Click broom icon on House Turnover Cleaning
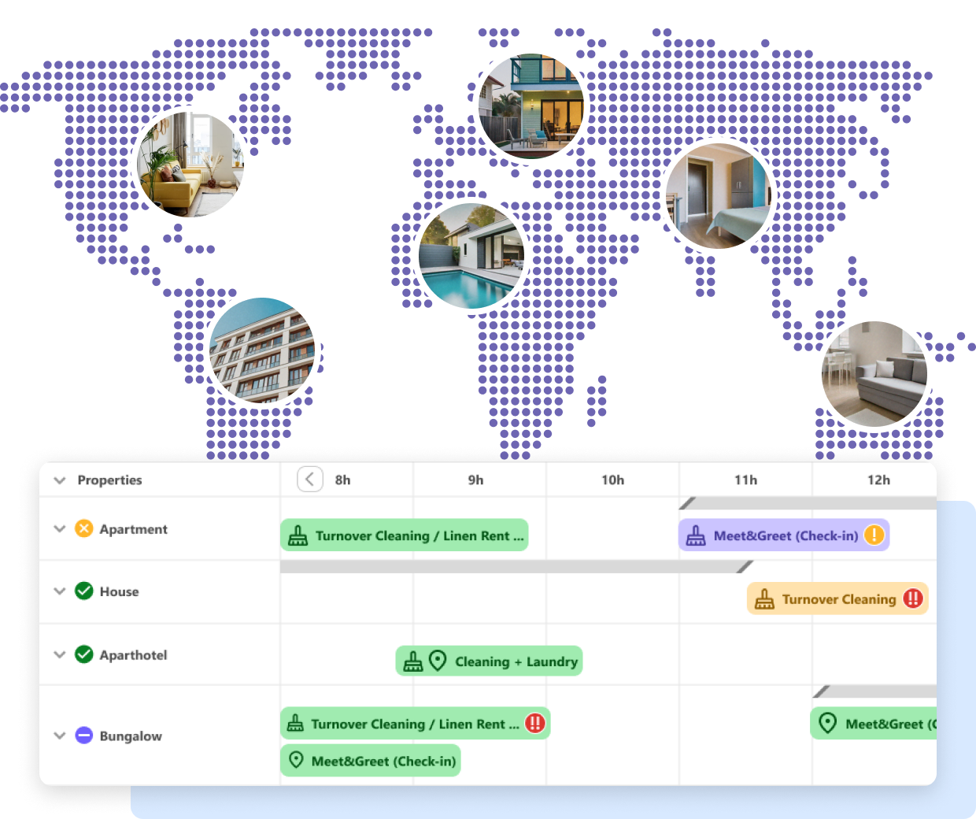The image size is (976, 819). [764, 599]
